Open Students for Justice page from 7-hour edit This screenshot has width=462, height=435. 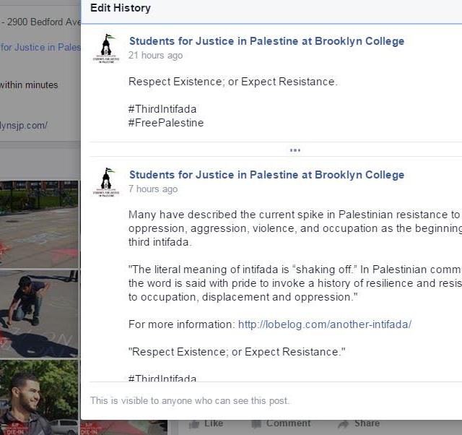tap(266, 175)
